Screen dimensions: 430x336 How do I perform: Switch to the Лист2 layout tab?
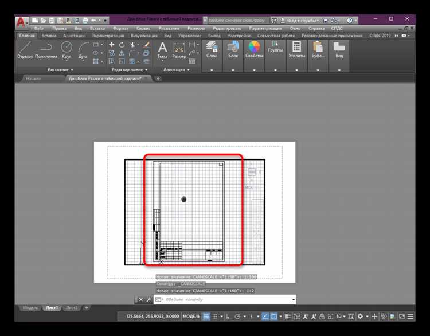[x=72, y=308]
